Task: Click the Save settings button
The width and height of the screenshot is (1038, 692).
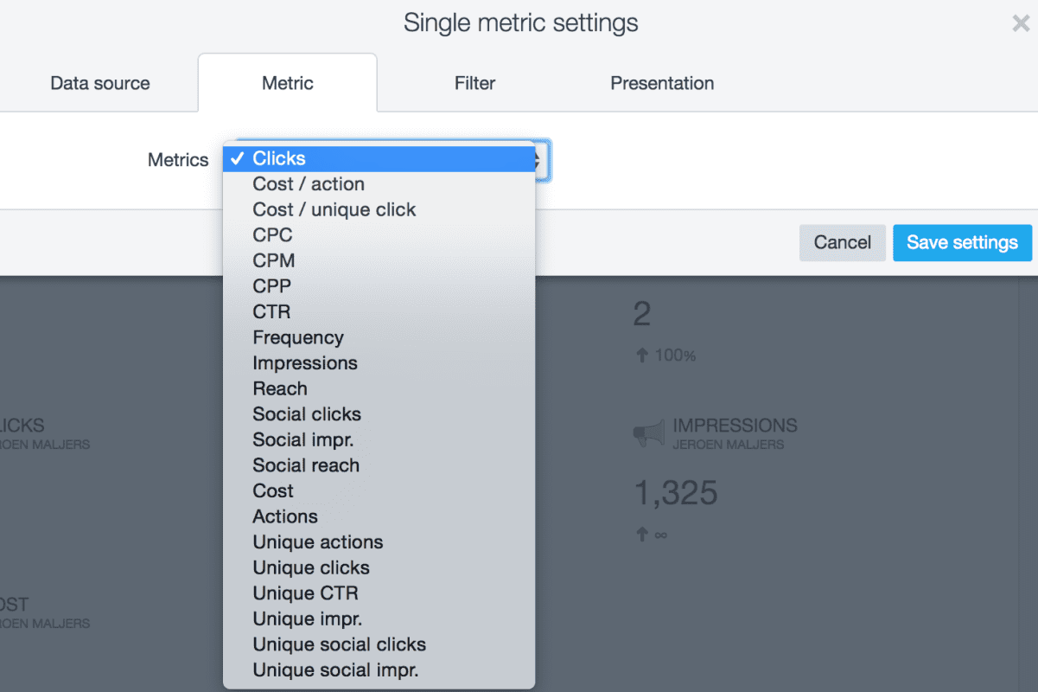Action: point(962,242)
